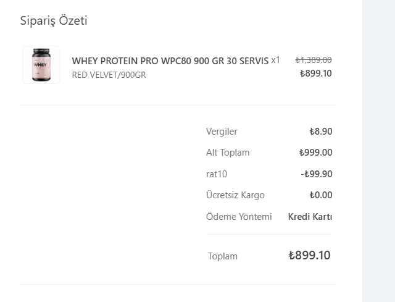
Task: Click the whey protein product thumbnail
Action: click(41, 65)
